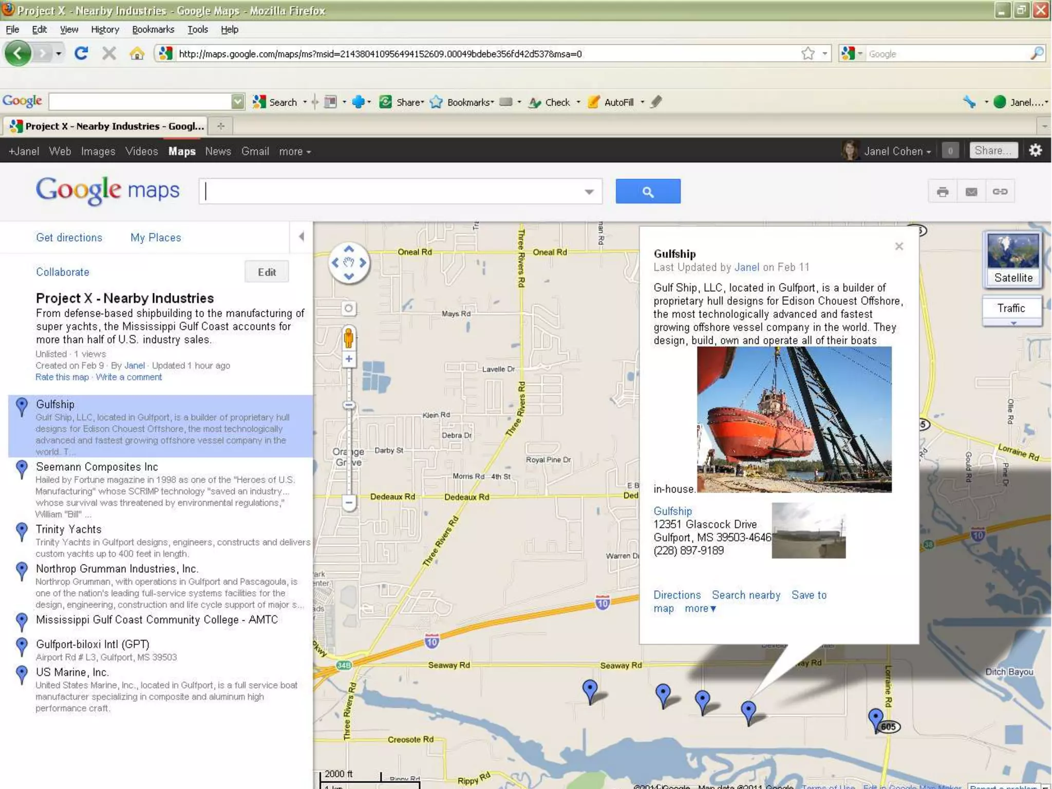
Task: Click the email map envelope icon
Action: (971, 192)
